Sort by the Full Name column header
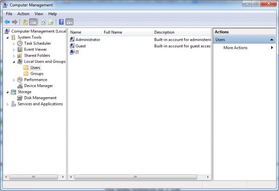Screen dimensions: 279x191 click(126, 32)
